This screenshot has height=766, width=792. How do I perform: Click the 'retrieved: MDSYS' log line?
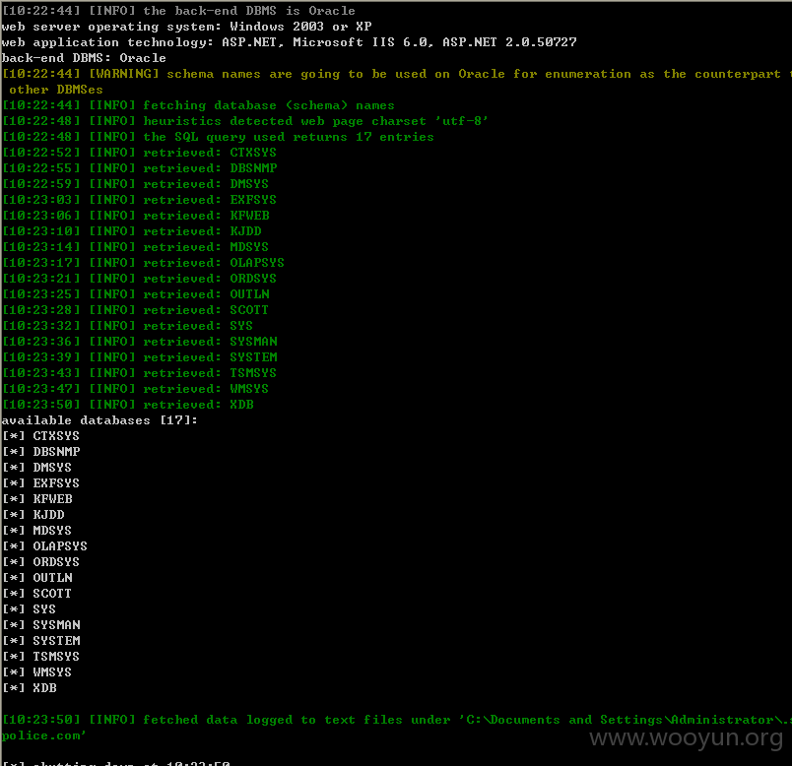coord(135,247)
